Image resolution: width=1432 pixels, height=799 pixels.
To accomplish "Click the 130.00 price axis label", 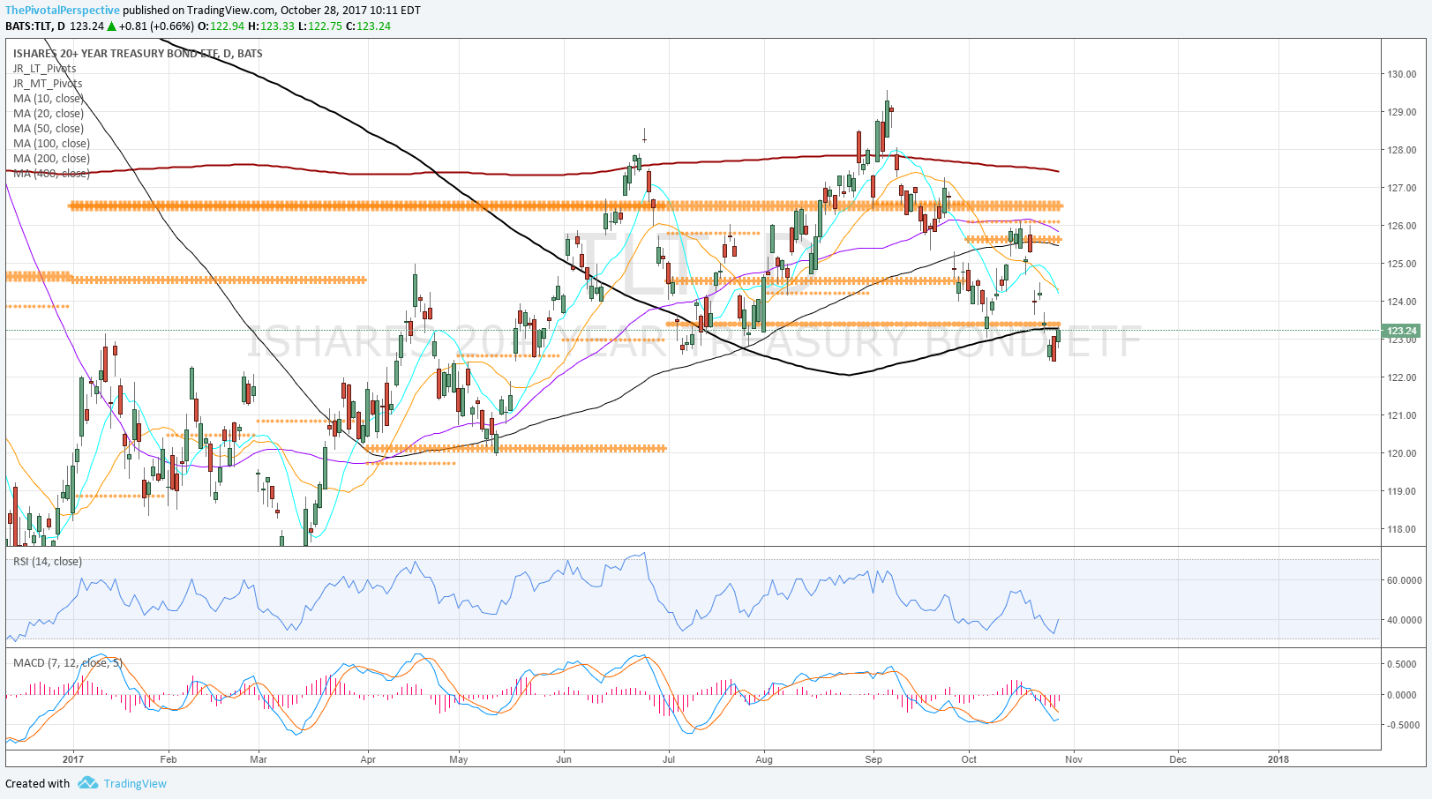I will (1401, 74).
